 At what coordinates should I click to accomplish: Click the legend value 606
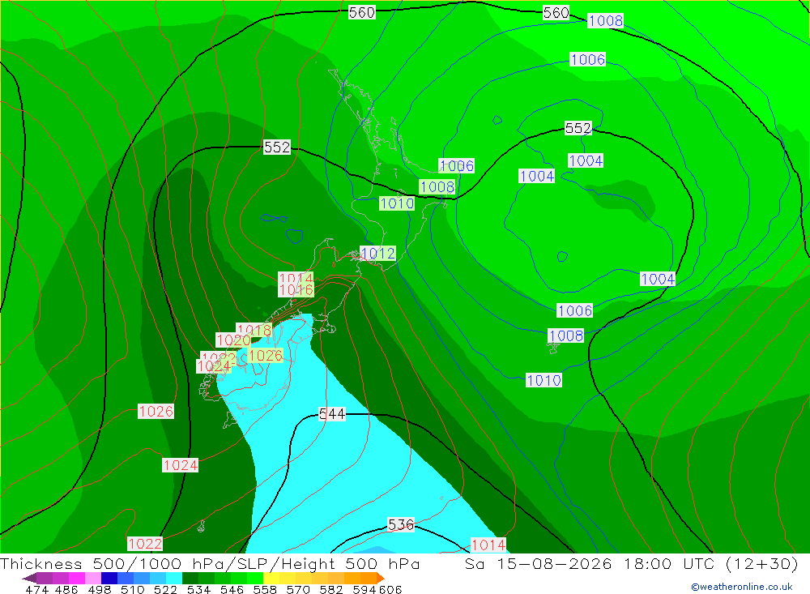click(x=390, y=589)
